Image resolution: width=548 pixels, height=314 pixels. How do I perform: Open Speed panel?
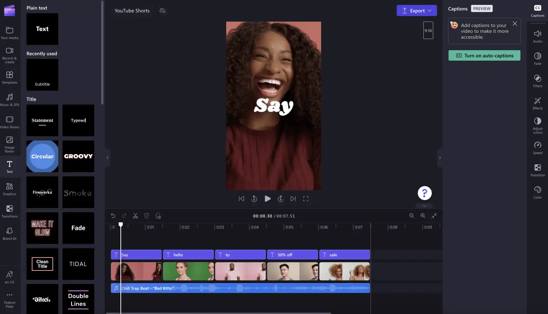[538, 148]
